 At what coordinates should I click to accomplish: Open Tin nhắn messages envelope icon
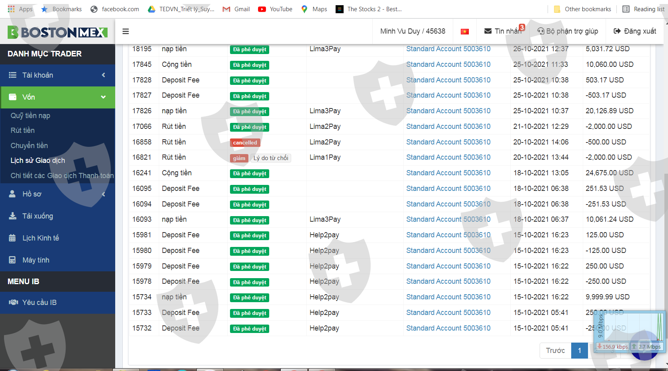488,31
